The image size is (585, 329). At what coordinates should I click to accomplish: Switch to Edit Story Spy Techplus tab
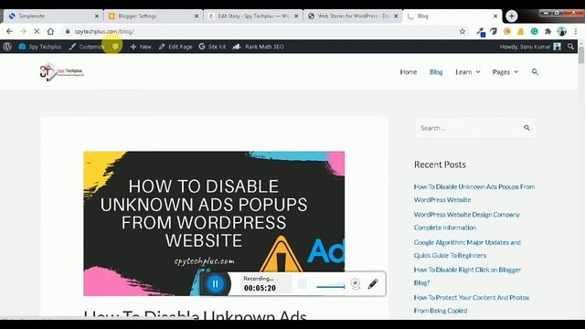253,16
